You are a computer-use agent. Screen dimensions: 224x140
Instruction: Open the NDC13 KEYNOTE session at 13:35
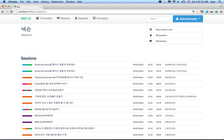(x=43, y=122)
